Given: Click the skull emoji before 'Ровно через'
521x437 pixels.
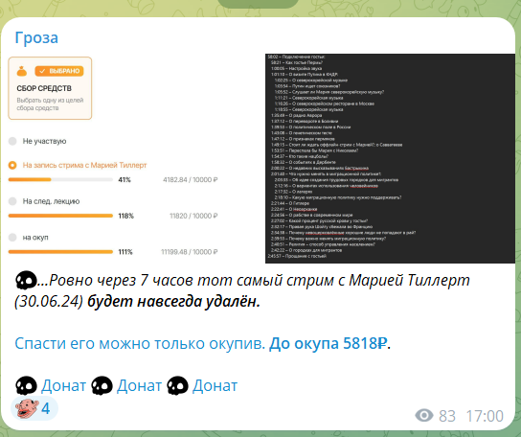Looking at the screenshot, I should click(x=26, y=280).
